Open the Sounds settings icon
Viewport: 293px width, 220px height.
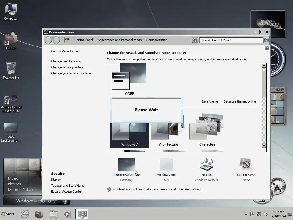point(207,164)
